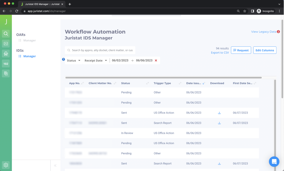Click the start date 06/02/2023
This screenshot has height=171, width=284.
tap(120, 60)
